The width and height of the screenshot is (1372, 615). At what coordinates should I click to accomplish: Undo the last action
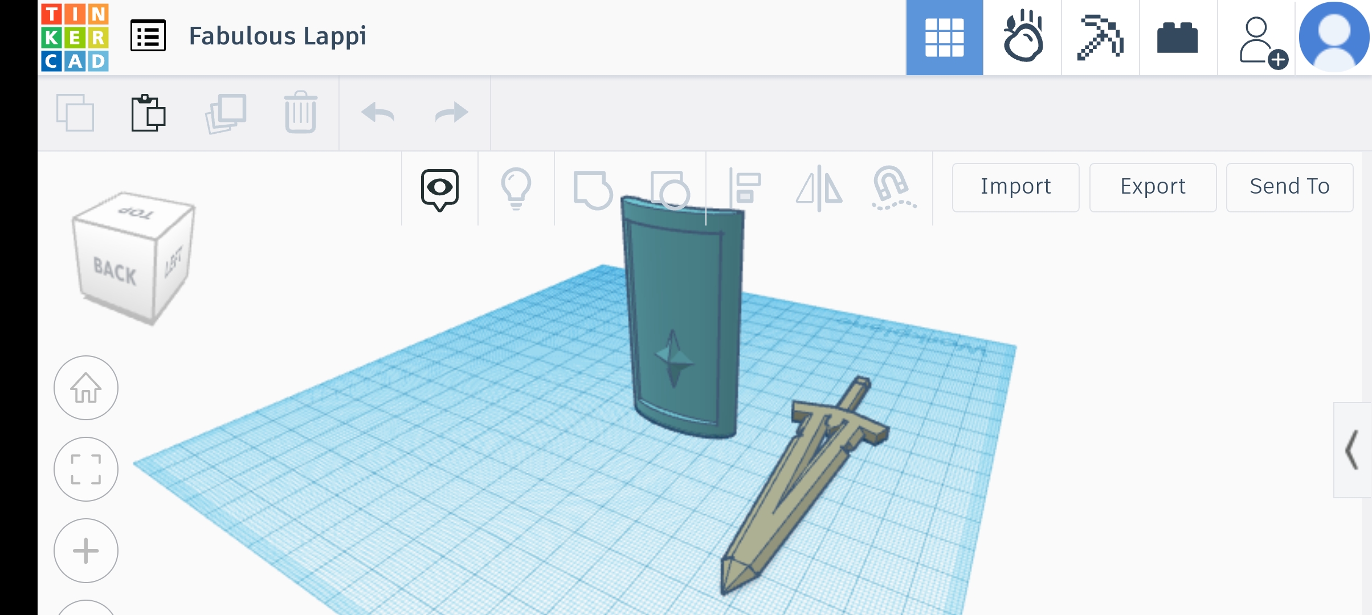[x=378, y=112]
